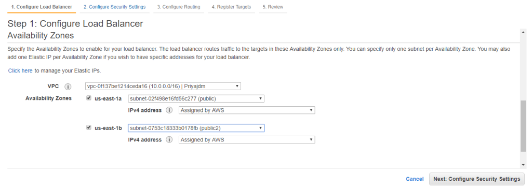
Task: Expand us-east-1a IPv4 address dropdown
Action: pyautogui.click(x=247, y=110)
